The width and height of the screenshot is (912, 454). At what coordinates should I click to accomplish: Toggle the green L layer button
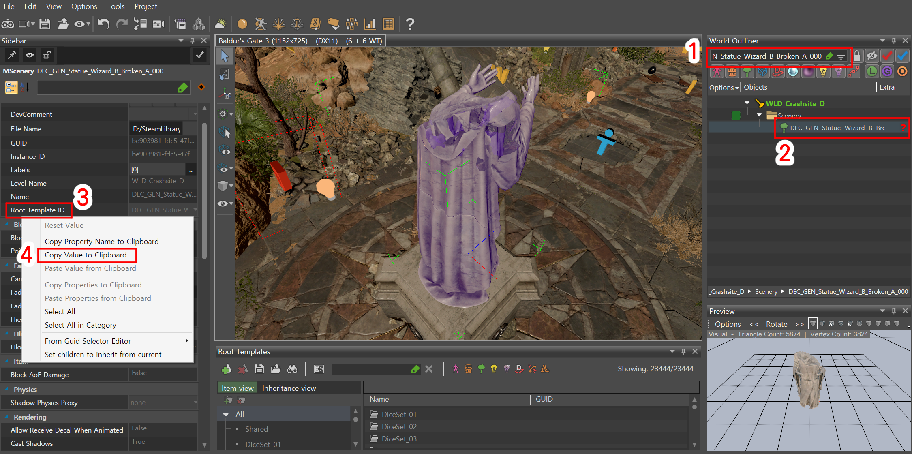pyautogui.click(x=871, y=72)
